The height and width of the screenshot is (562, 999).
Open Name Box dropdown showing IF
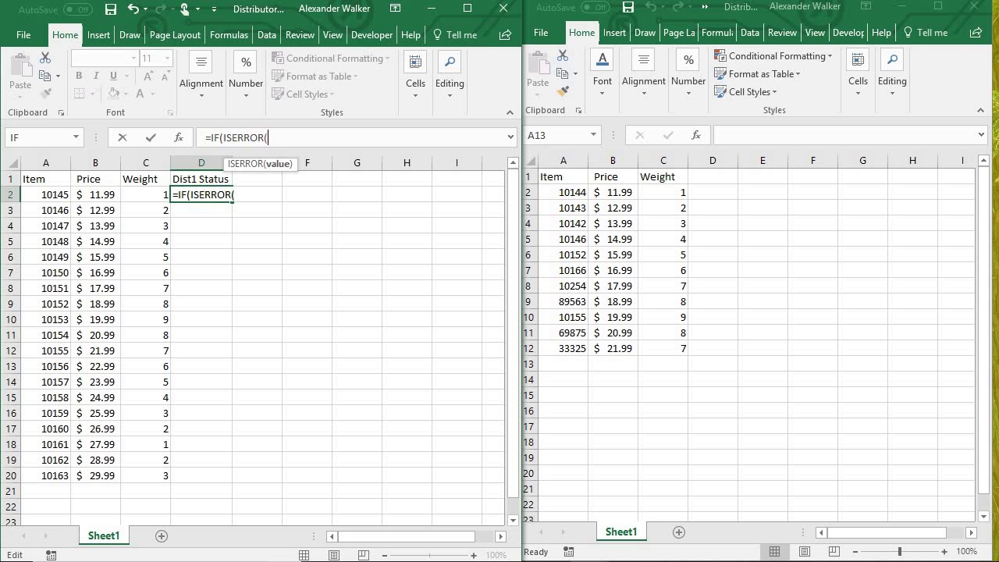tap(76, 137)
